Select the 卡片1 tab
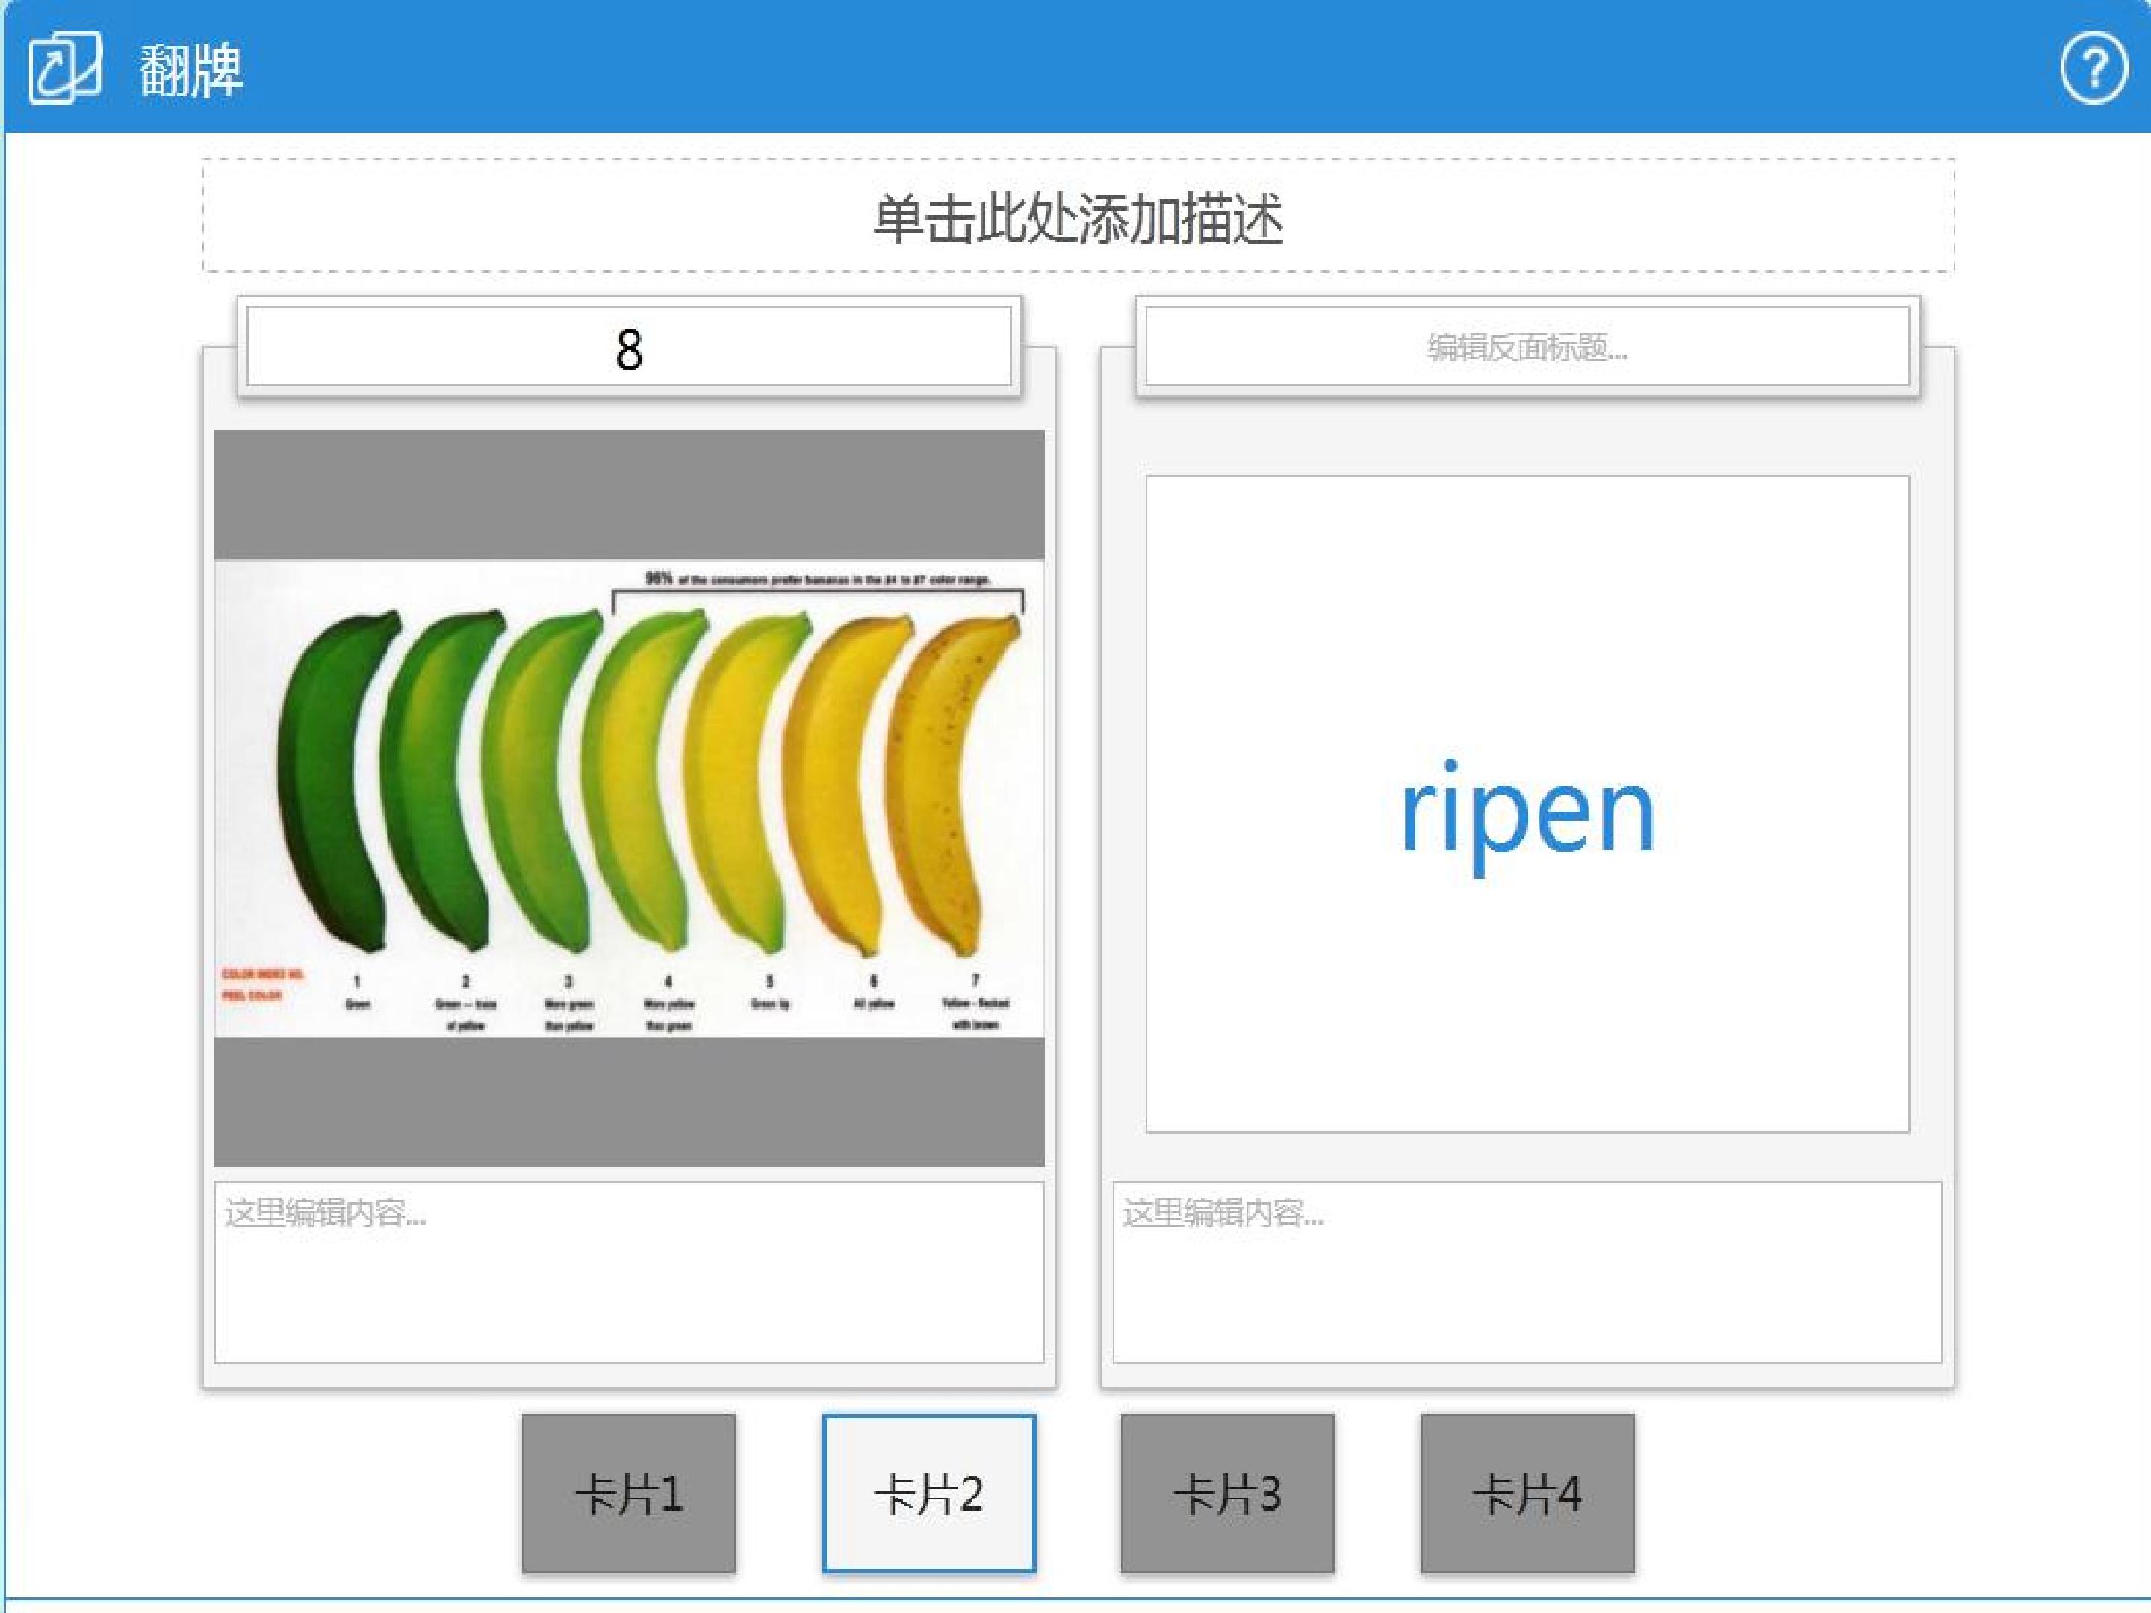The width and height of the screenshot is (2151, 1613). point(629,1493)
